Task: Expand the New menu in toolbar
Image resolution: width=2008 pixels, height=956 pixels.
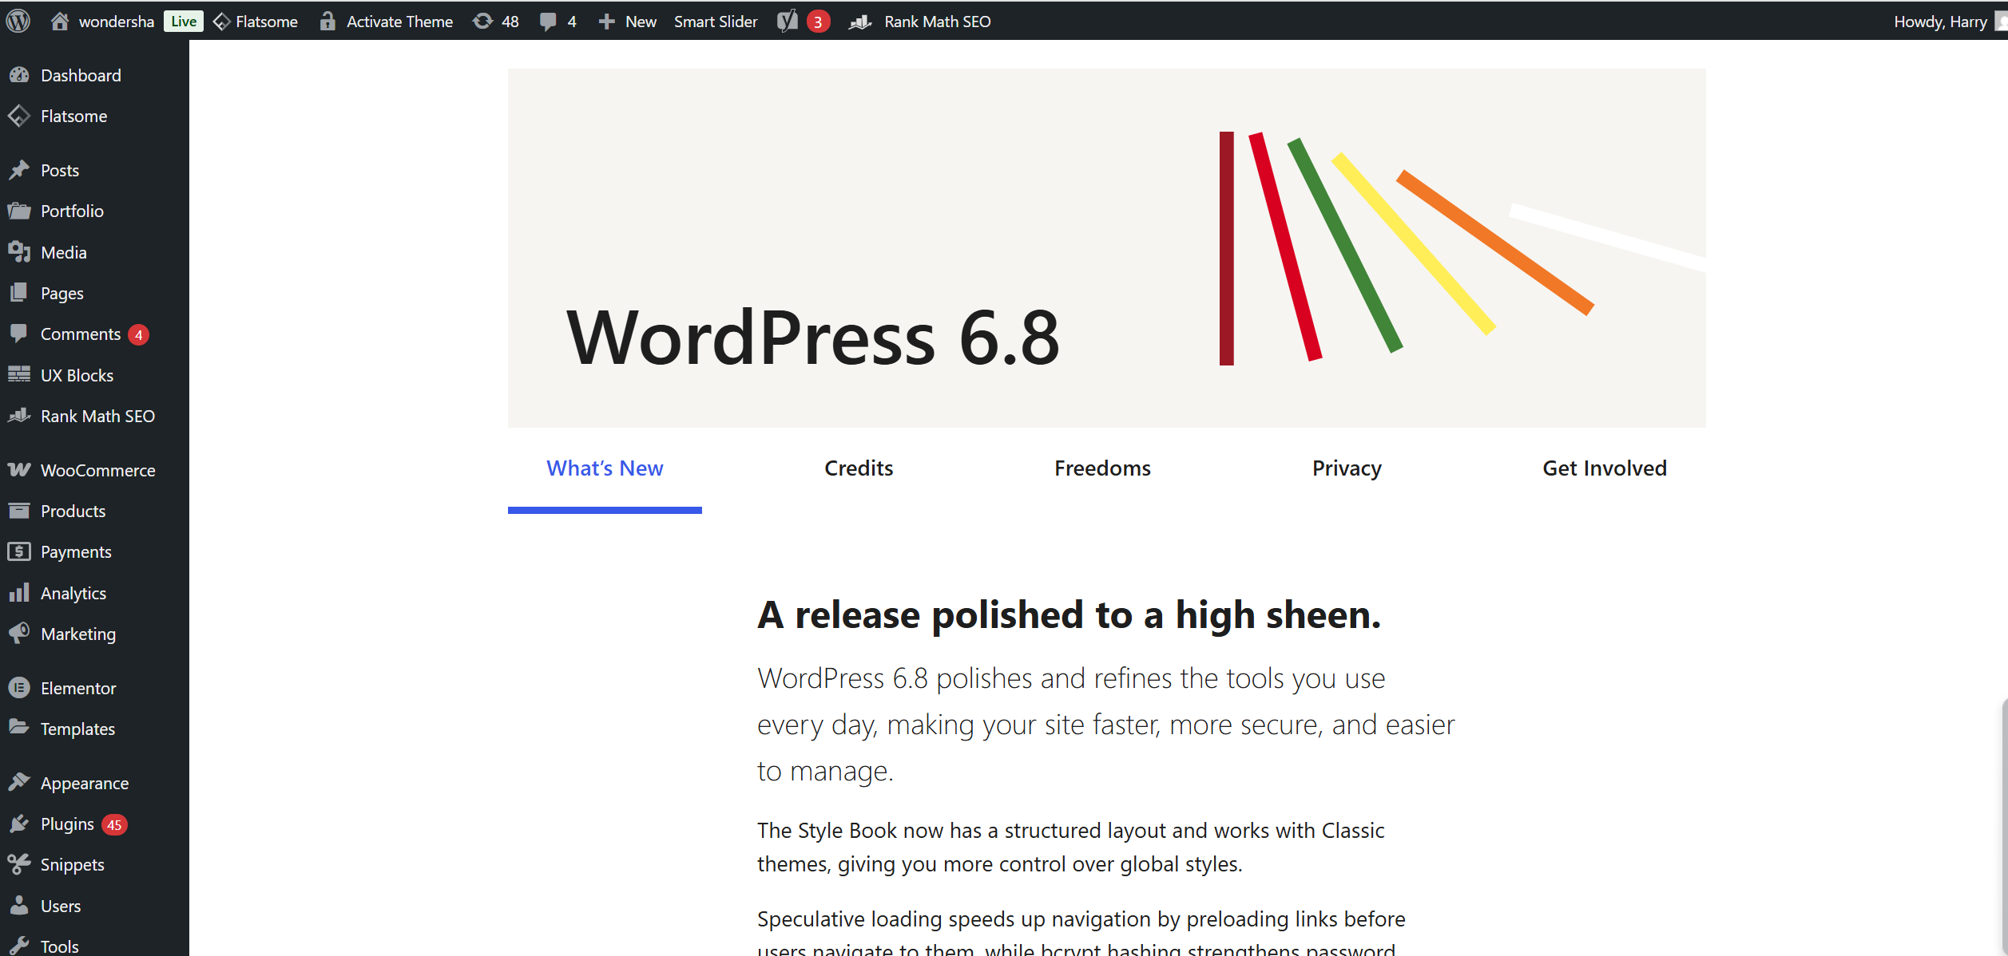Action: pos(627,21)
